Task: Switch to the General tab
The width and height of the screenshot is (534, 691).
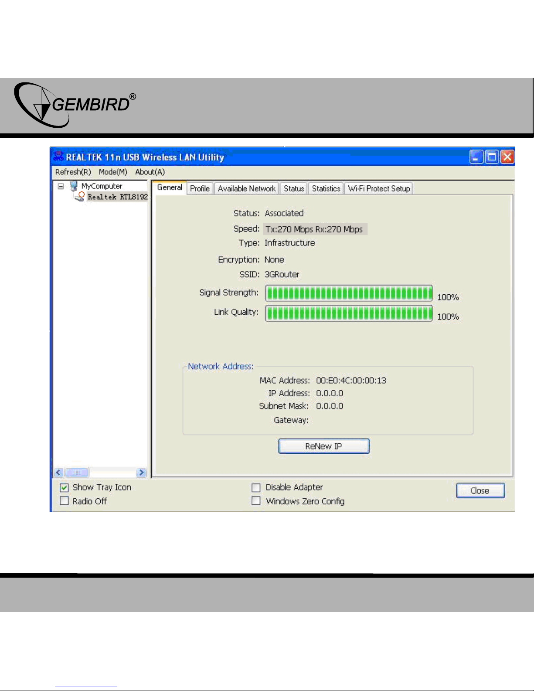Action: point(170,187)
